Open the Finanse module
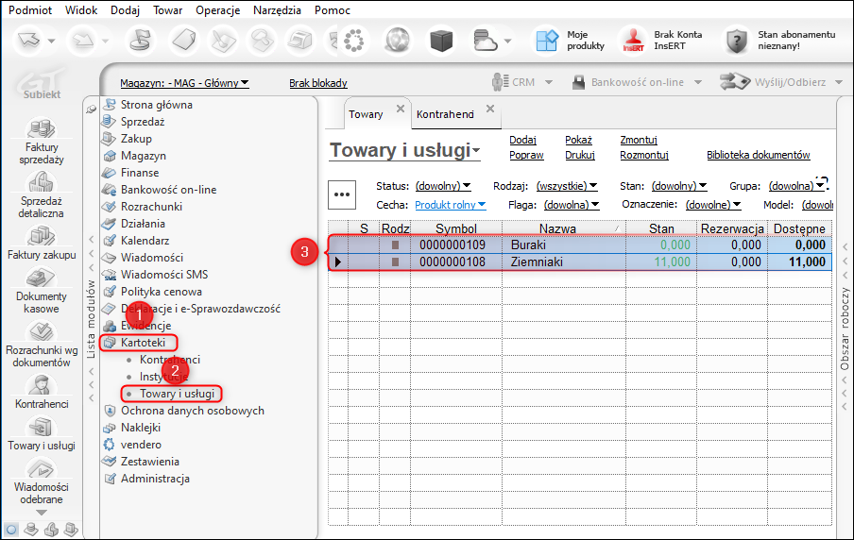854x540 pixels. [140, 173]
